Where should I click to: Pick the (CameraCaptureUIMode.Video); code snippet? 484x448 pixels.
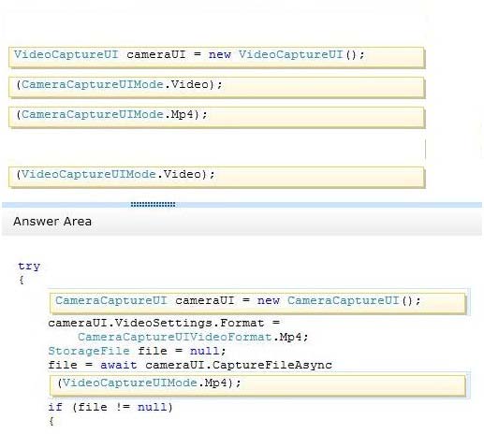216,87
